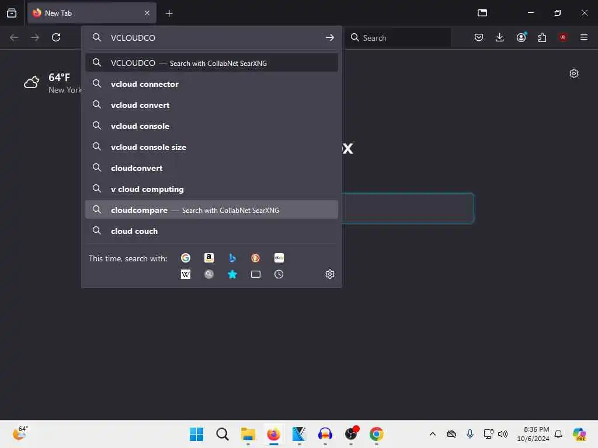Search this time with Bing

pyautogui.click(x=232, y=258)
